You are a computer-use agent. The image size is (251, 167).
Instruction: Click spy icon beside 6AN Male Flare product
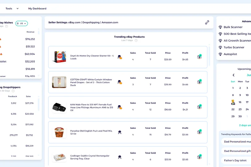pos(120,107)
